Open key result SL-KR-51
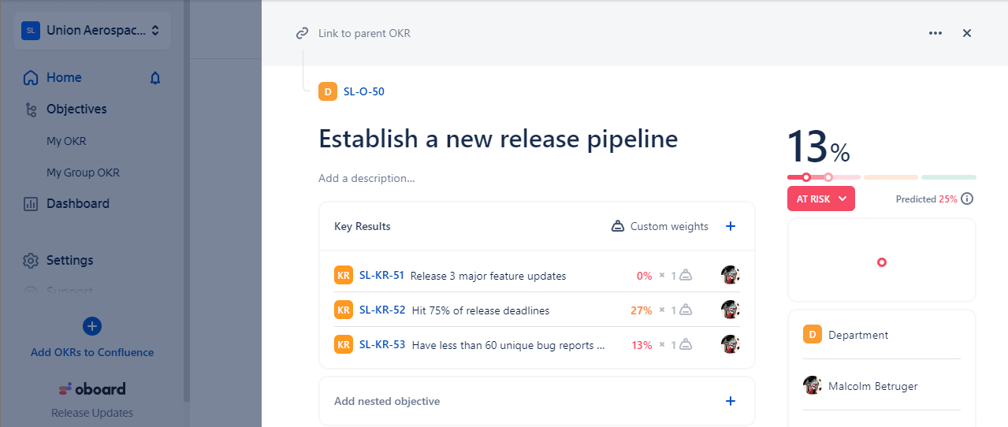The image size is (1008, 427). pos(381,275)
